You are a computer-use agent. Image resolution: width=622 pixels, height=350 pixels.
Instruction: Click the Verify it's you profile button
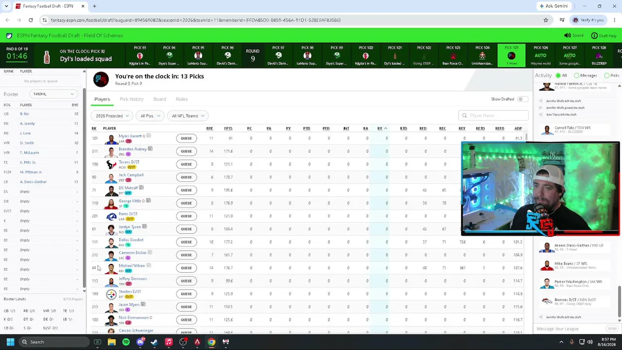[x=588, y=20]
